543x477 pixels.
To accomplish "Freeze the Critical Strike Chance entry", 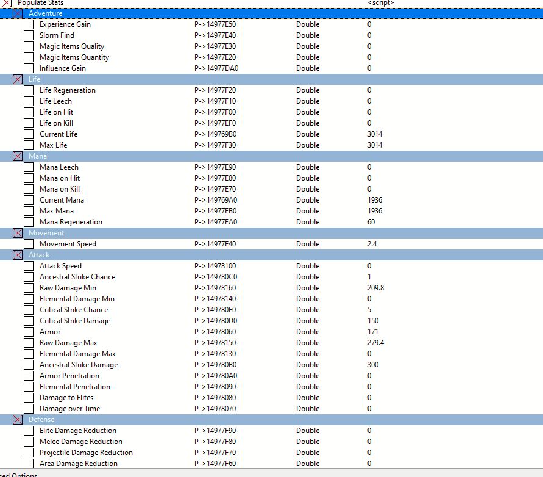I will [x=29, y=310].
